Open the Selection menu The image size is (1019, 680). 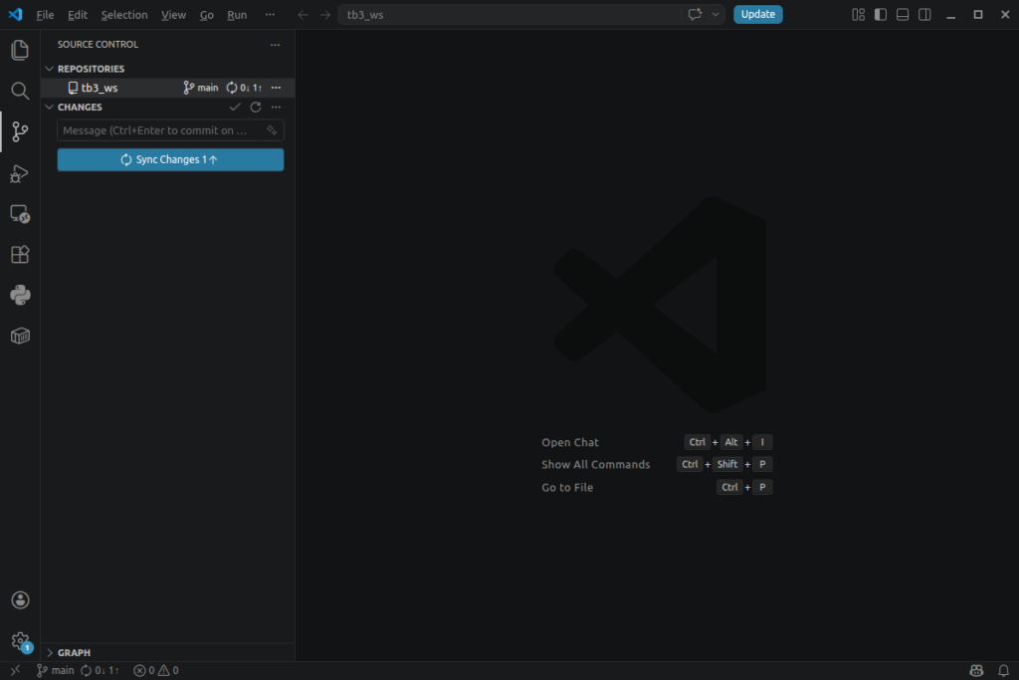pyautogui.click(x=124, y=14)
